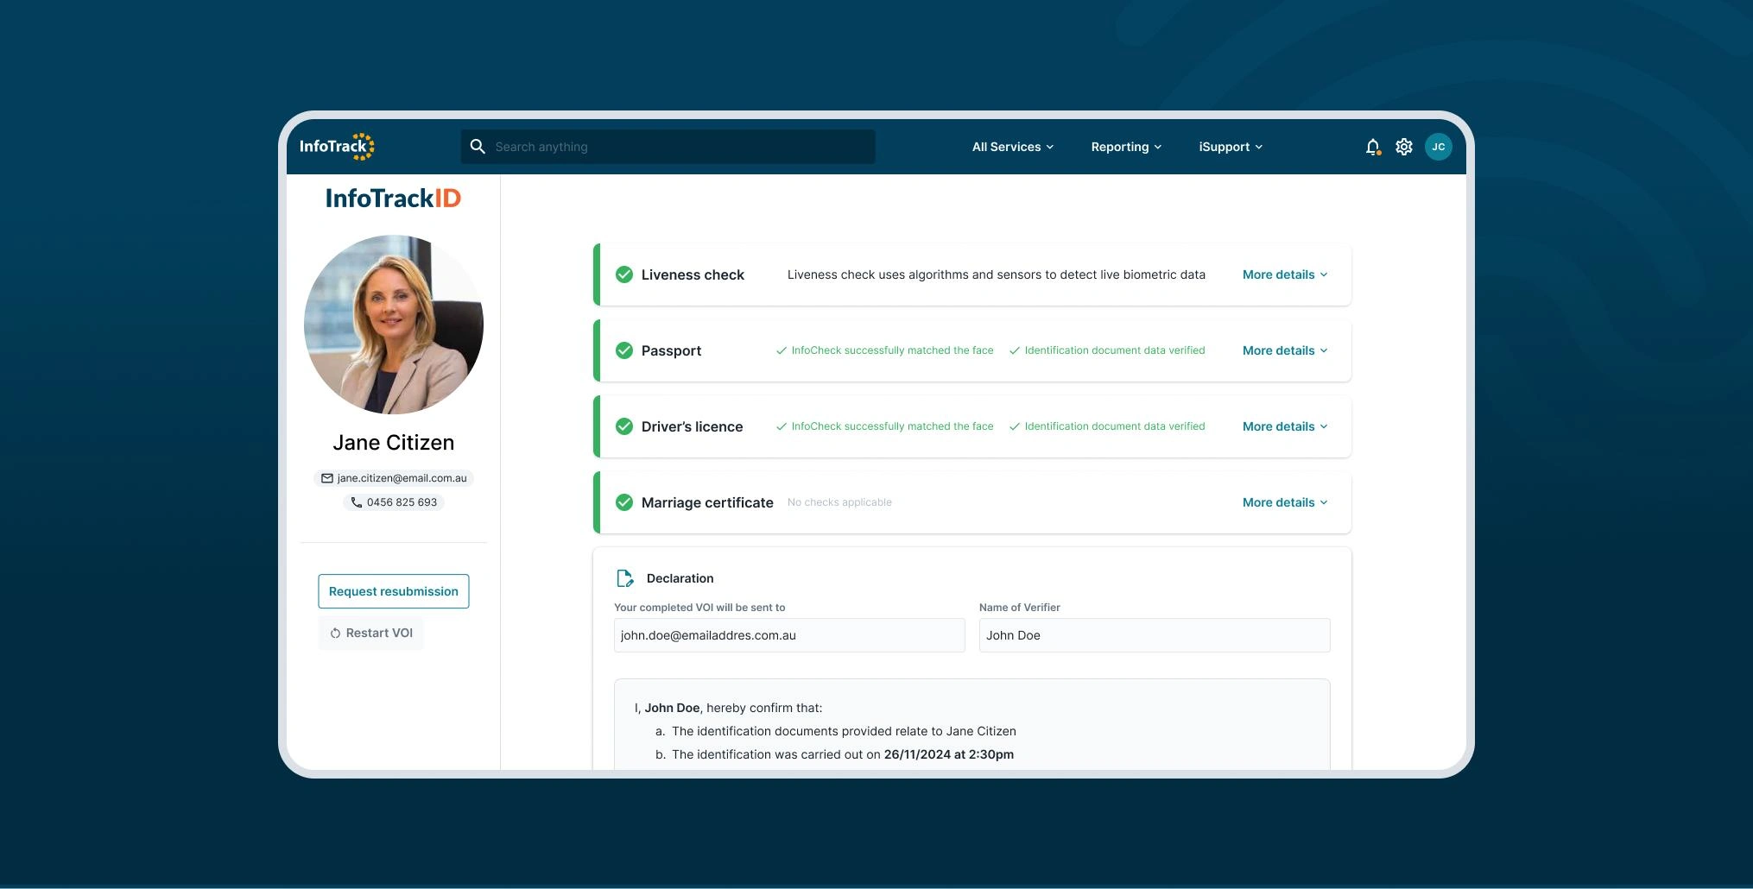The height and width of the screenshot is (889, 1753).
Task: Click the Declaration document icon
Action: pos(625,578)
